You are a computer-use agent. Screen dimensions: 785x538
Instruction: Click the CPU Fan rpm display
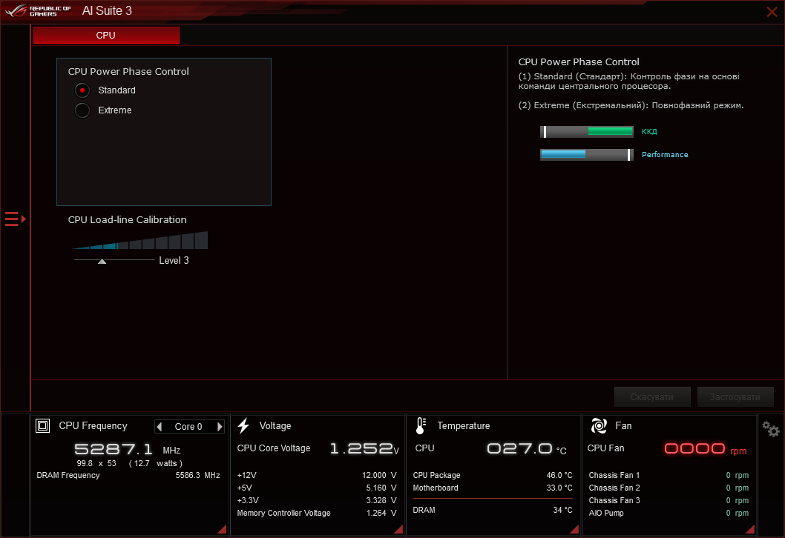coord(694,448)
